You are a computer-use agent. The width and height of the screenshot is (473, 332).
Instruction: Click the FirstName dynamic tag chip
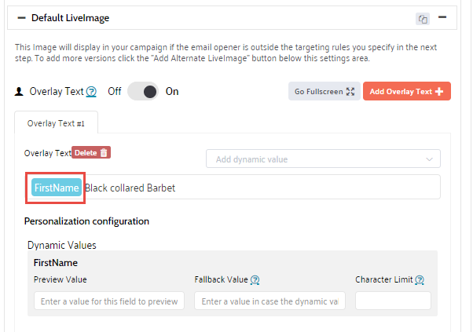[56, 188]
